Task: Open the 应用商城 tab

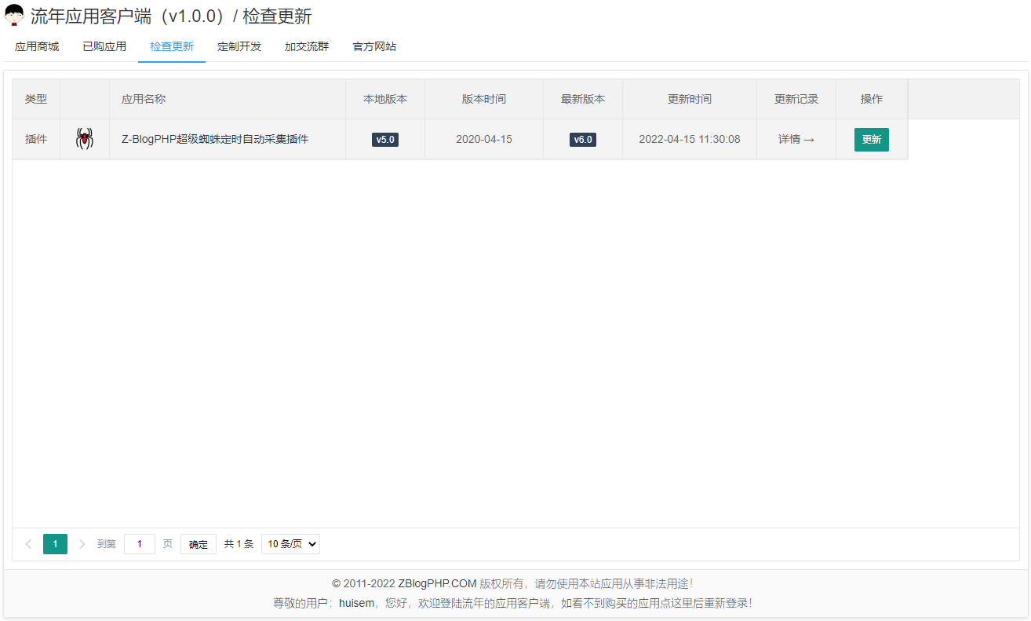Action: 37,46
